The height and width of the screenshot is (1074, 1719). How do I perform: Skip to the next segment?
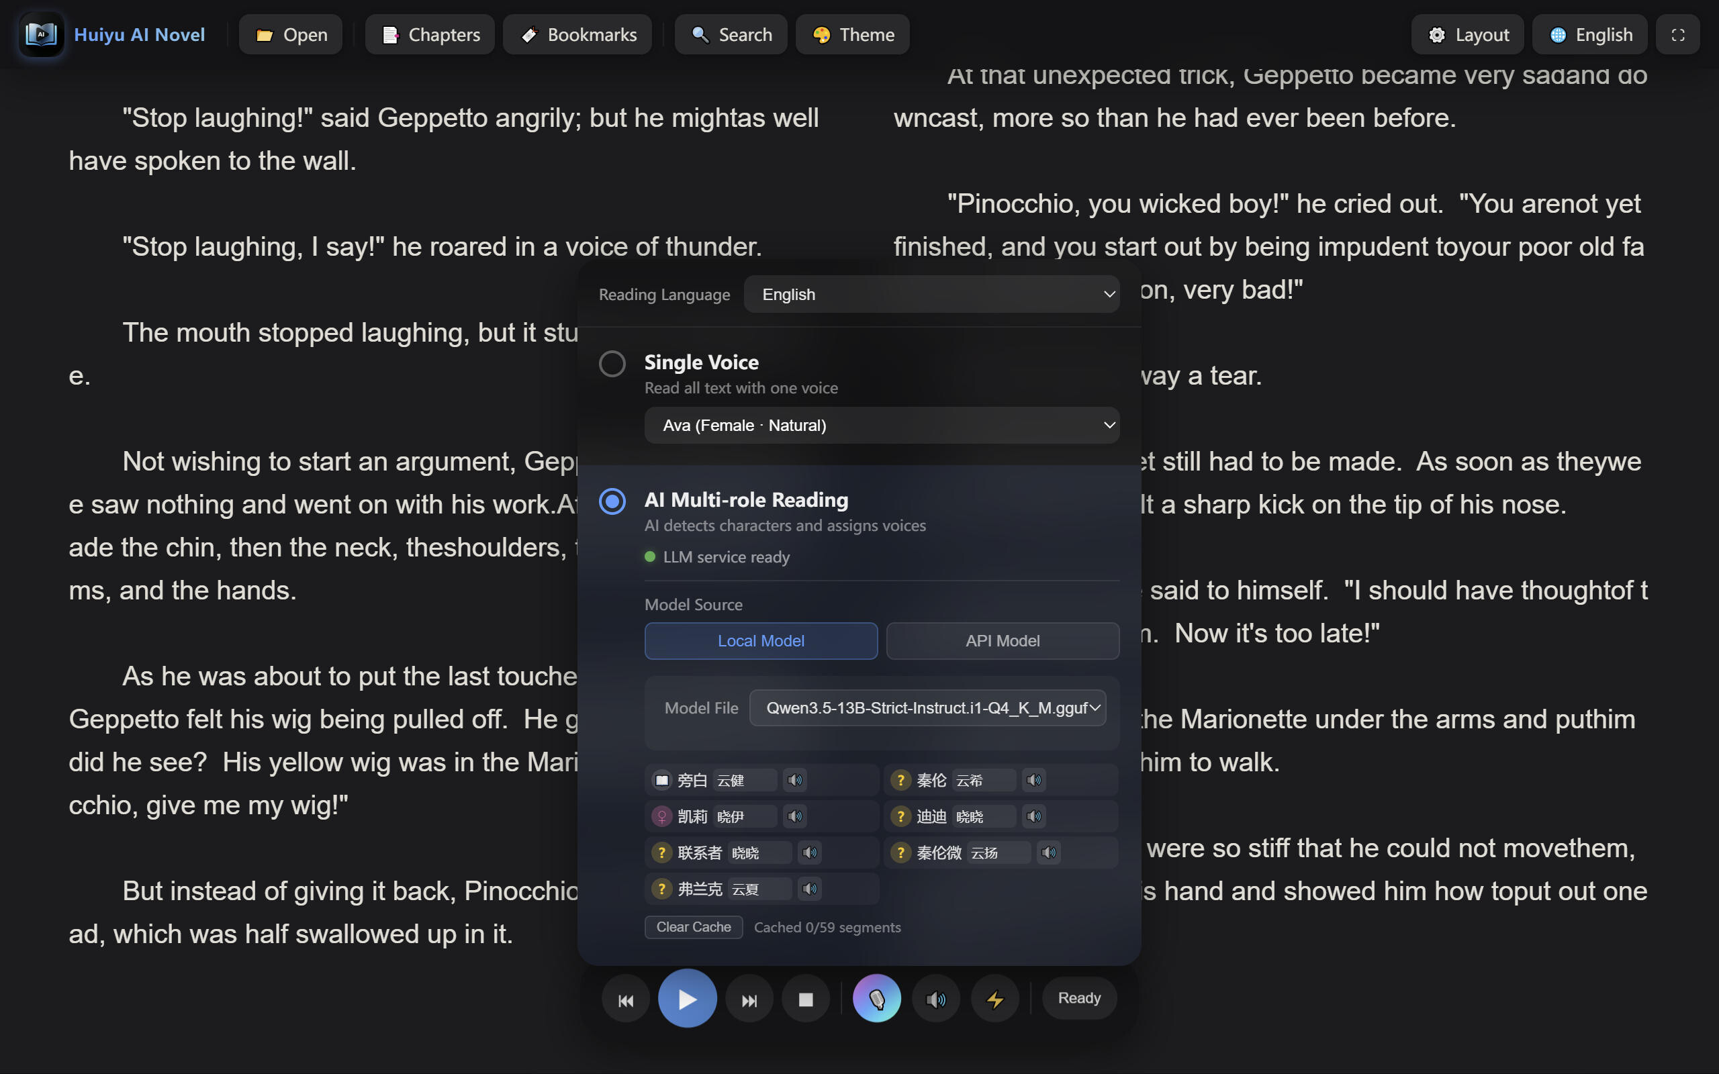(x=749, y=999)
